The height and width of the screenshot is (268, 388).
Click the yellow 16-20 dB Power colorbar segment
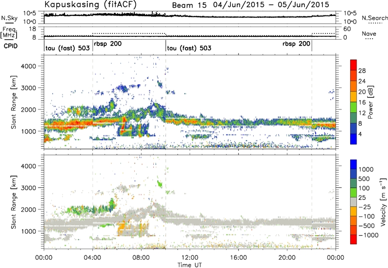354,96
